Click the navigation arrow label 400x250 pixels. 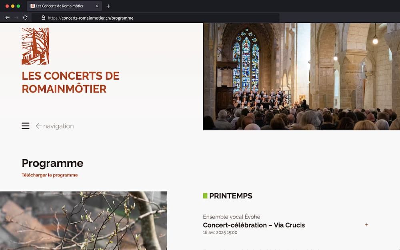coord(55,126)
